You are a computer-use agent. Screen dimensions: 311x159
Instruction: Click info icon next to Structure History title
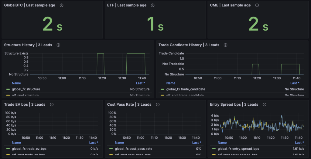click(x=58, y=45)
